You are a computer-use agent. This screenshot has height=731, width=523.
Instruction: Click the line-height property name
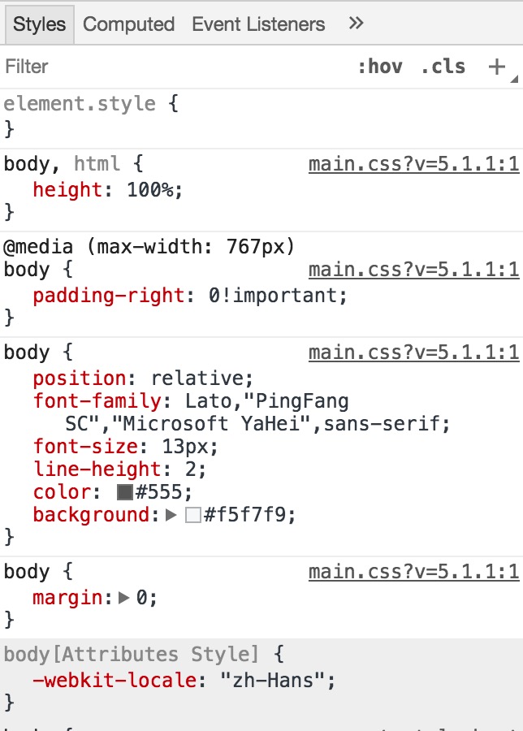point(97,469)
